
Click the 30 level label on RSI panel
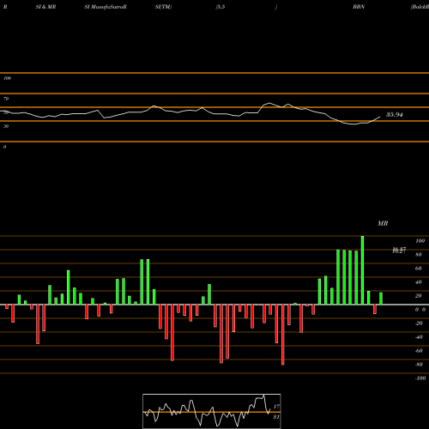pos(6,126)
